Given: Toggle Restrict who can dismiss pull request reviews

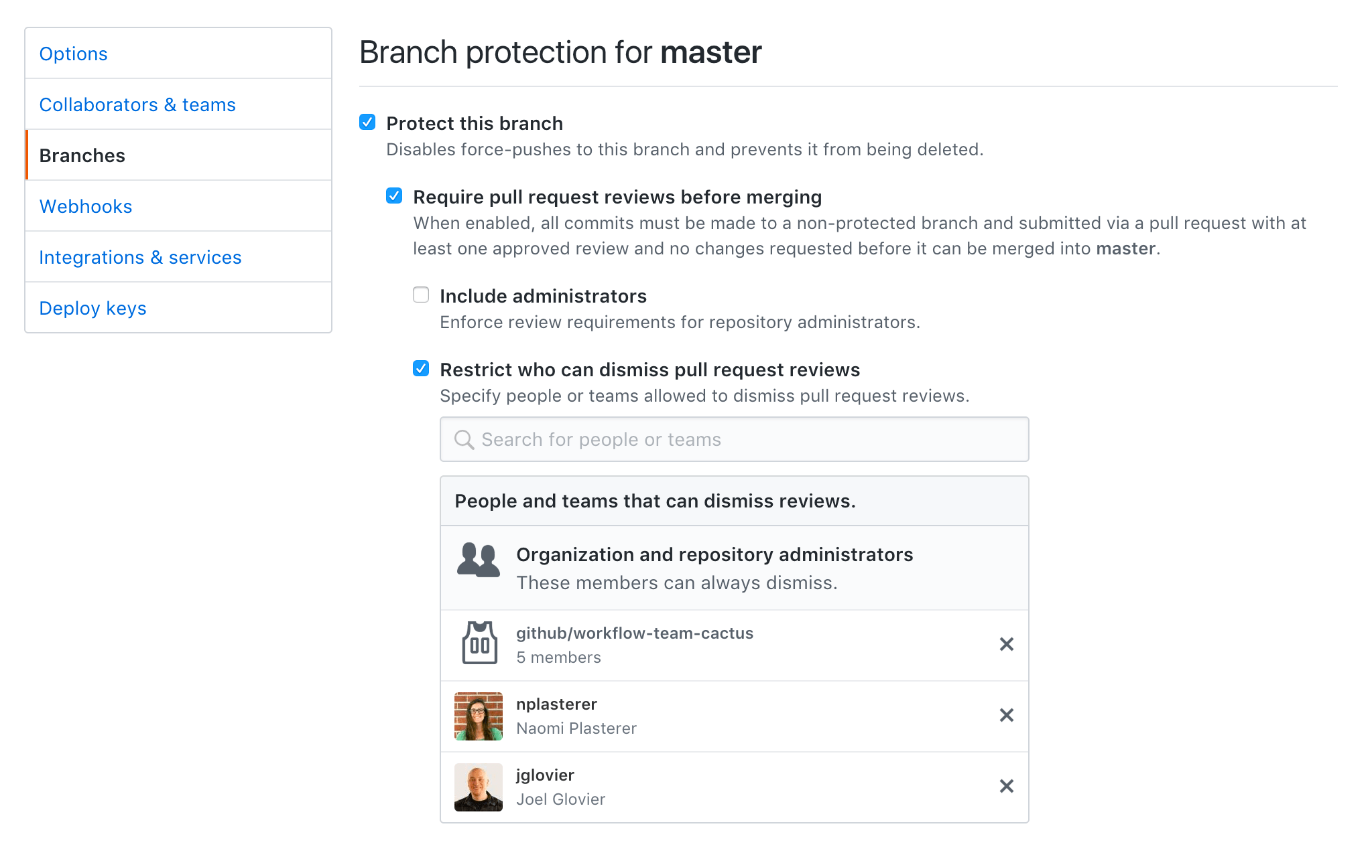Looking at the screenshot, I should click(x=420, y=370).
